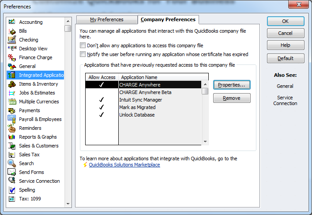This screenshot has height=215, width=312.
Task: Enable Don't allow any applications checkbox
Action: click(83, 45)
